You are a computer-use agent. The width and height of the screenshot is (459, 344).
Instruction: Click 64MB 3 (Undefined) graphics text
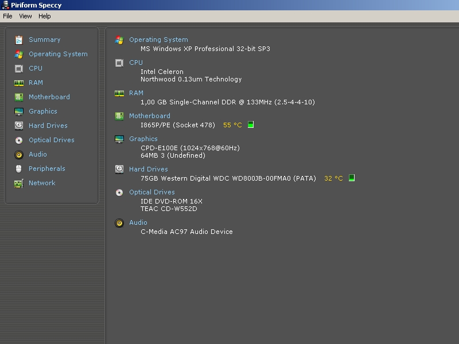173,155
